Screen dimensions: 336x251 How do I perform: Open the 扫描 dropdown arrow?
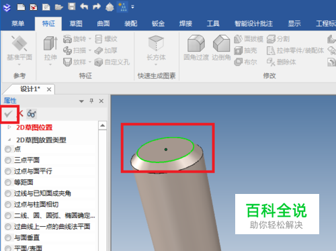[x=90, y=50]
